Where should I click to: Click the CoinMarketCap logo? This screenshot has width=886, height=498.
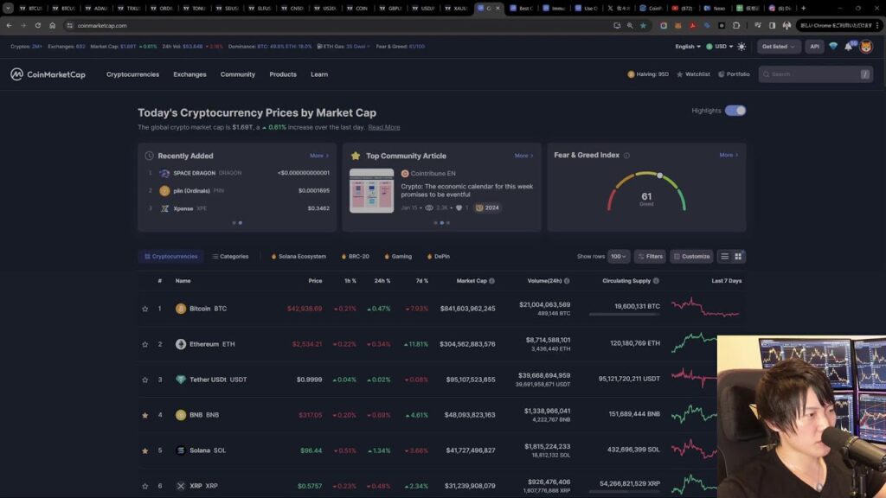click(48, 74)
